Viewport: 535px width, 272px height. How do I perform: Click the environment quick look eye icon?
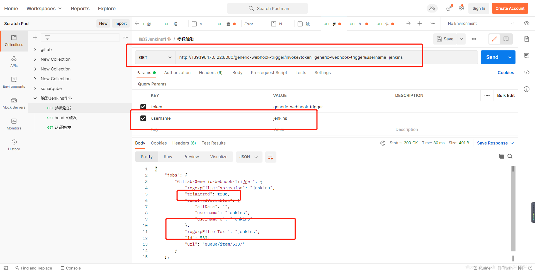(527, 23)
